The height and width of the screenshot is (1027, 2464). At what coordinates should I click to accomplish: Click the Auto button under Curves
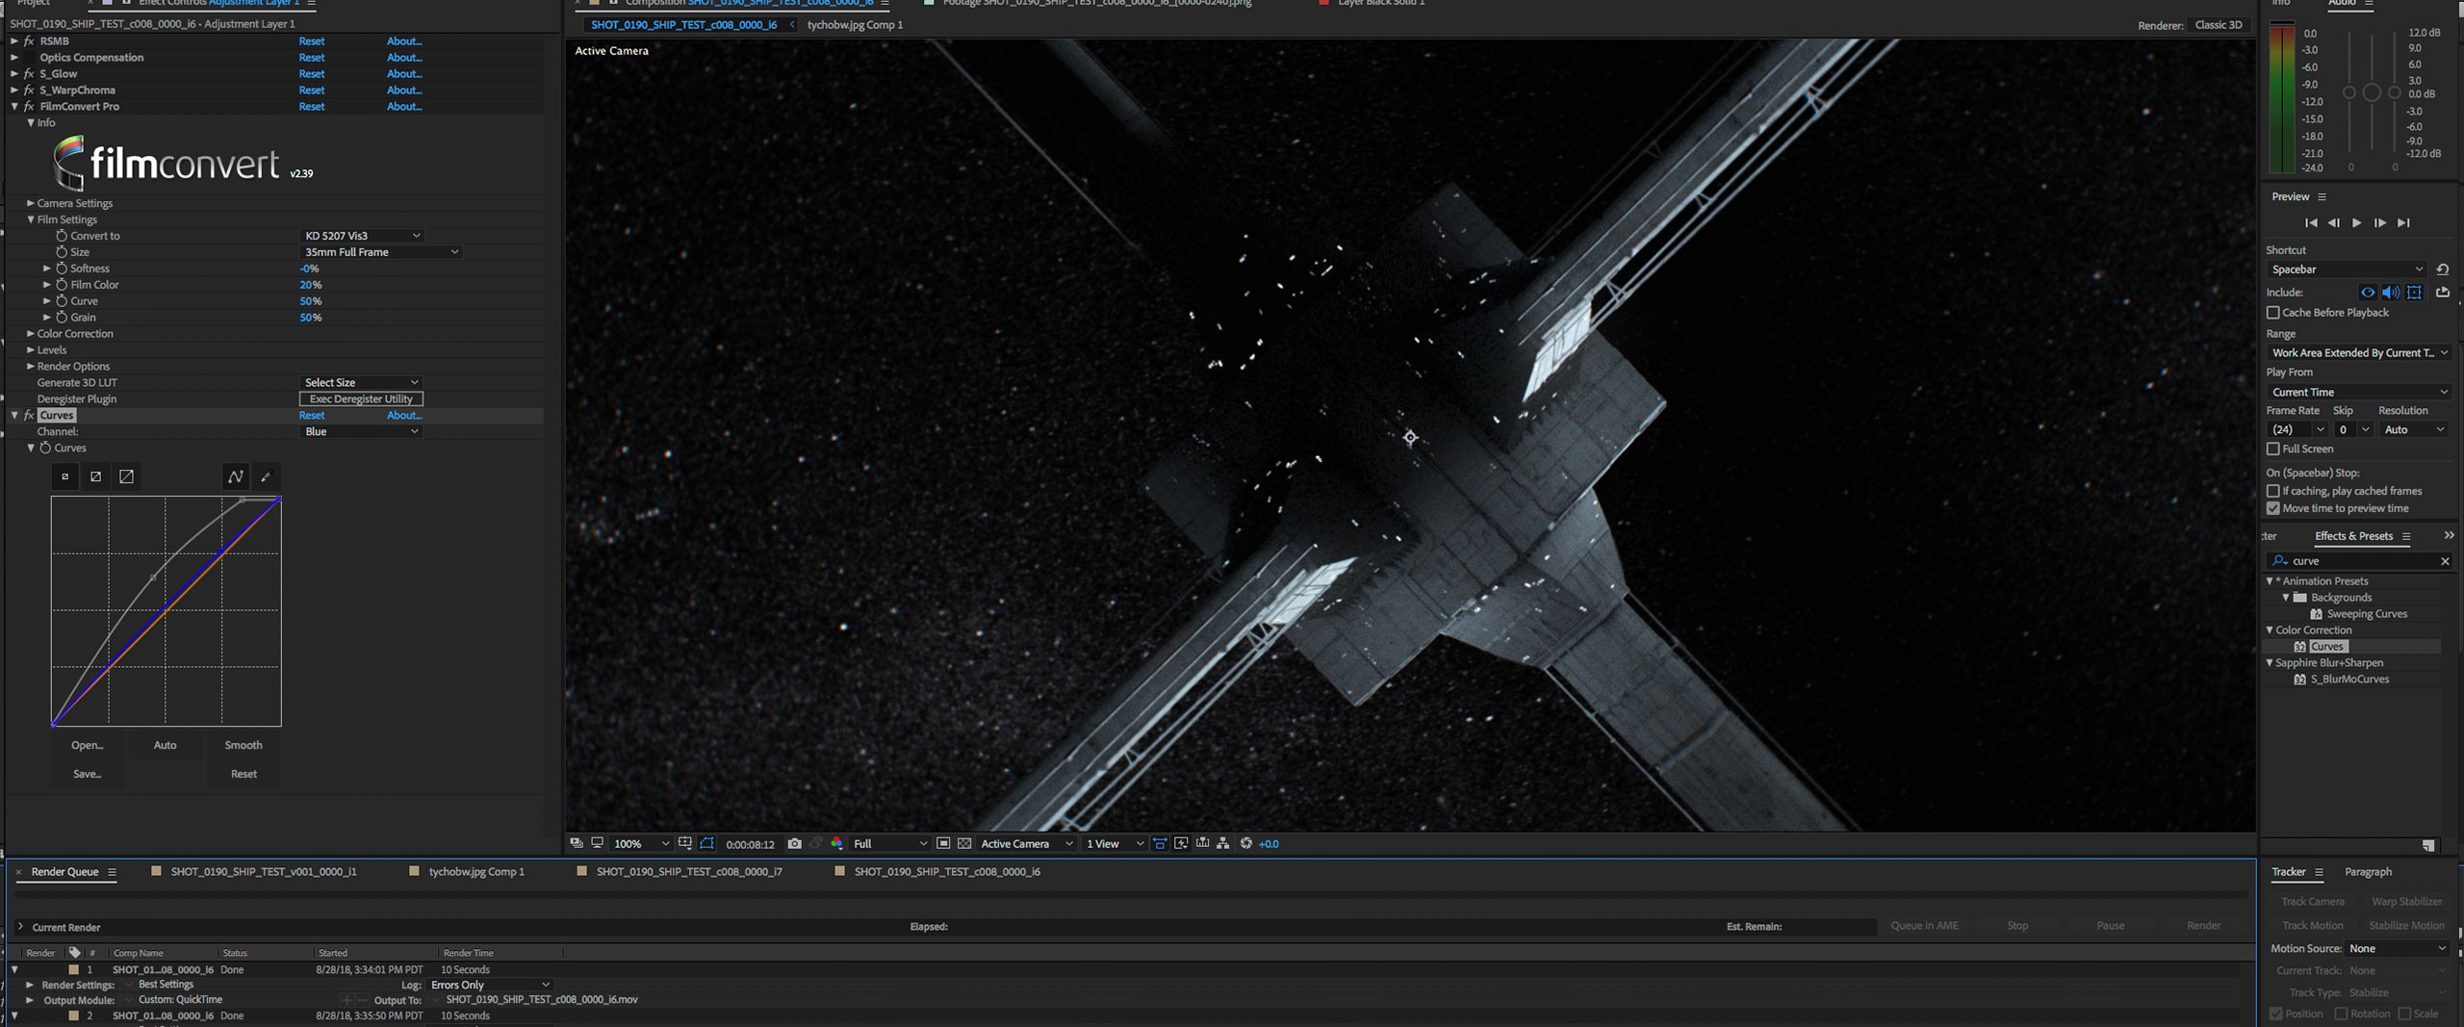point(165,745)
